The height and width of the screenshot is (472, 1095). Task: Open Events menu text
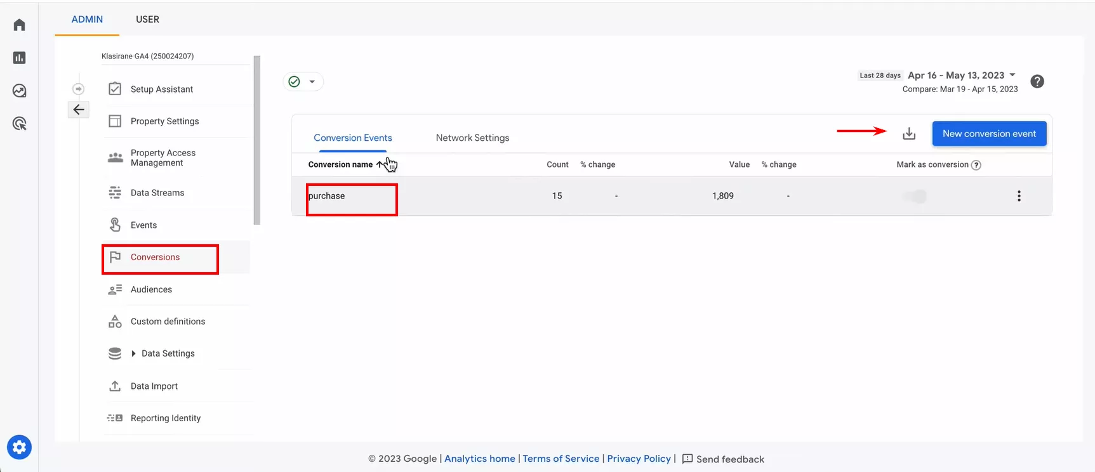click(x=143, y=225)
